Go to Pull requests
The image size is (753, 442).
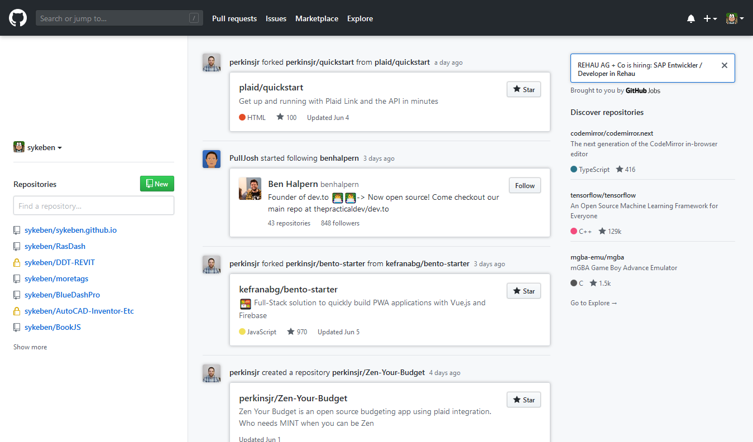click(234, 18)
